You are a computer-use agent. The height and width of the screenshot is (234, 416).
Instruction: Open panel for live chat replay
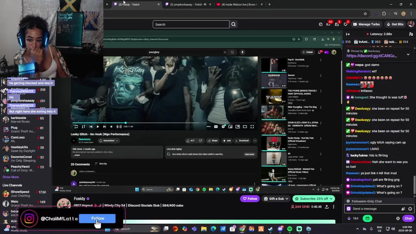coord(249,154)
